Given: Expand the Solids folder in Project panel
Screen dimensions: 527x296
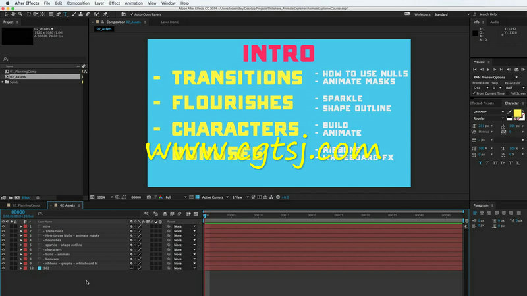Looking at the screenshot, I should point(3,82).
